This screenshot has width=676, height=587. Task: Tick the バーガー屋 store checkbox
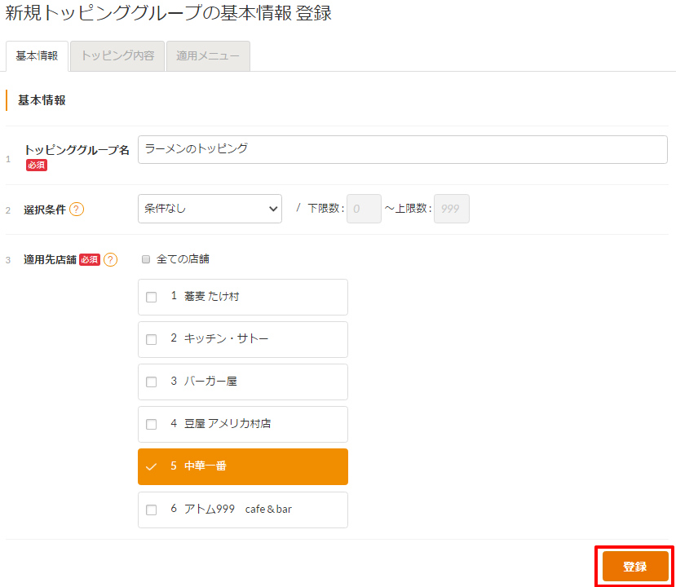(151, 382)
